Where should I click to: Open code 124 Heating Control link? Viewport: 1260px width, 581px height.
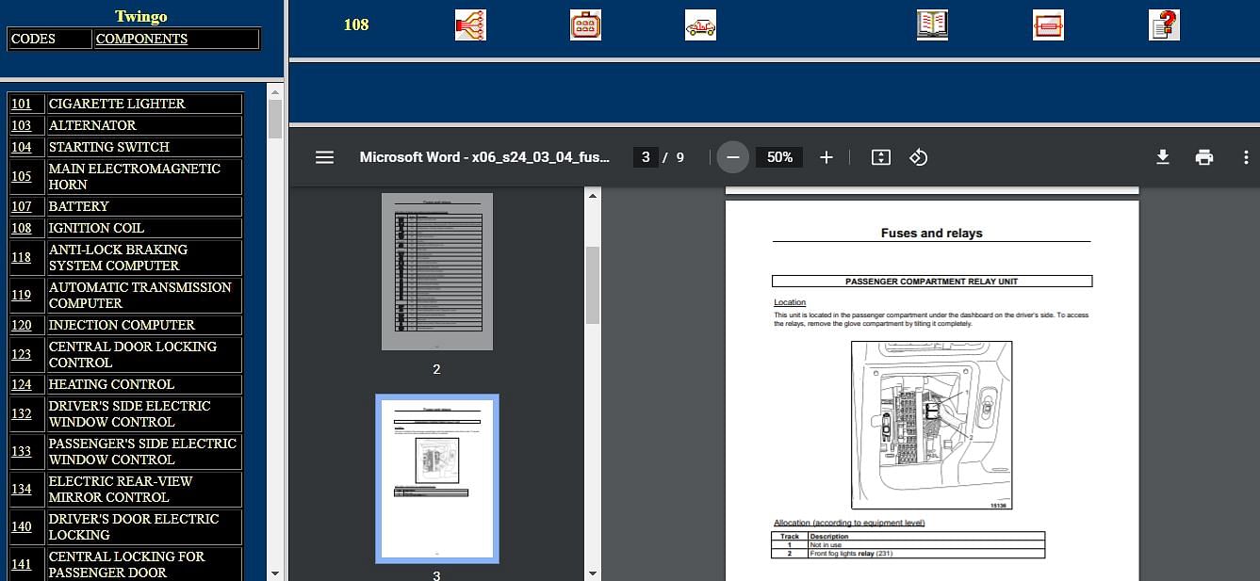click(21, 384)
